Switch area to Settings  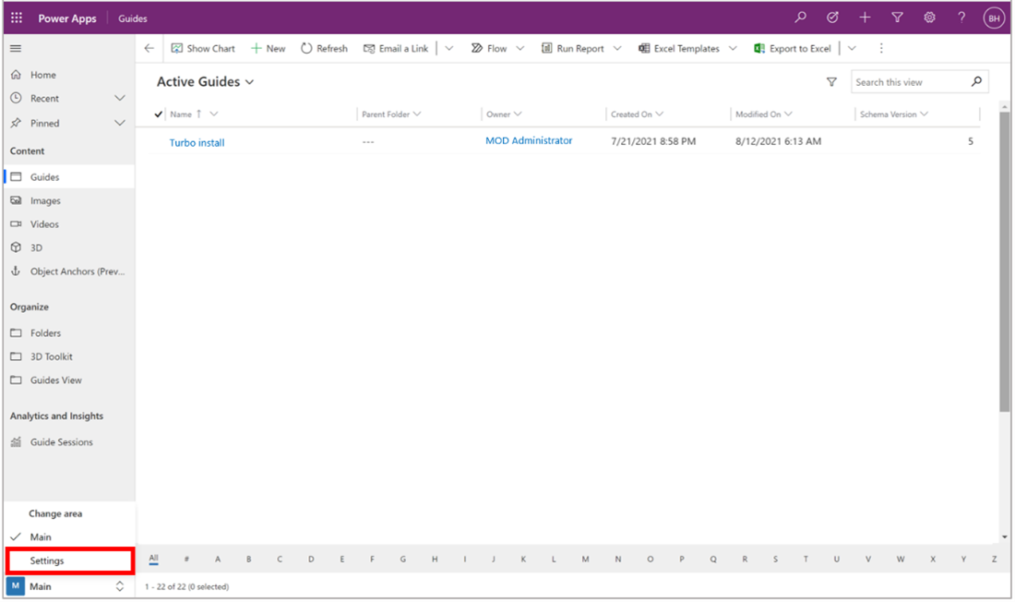[x=48, y=560]
